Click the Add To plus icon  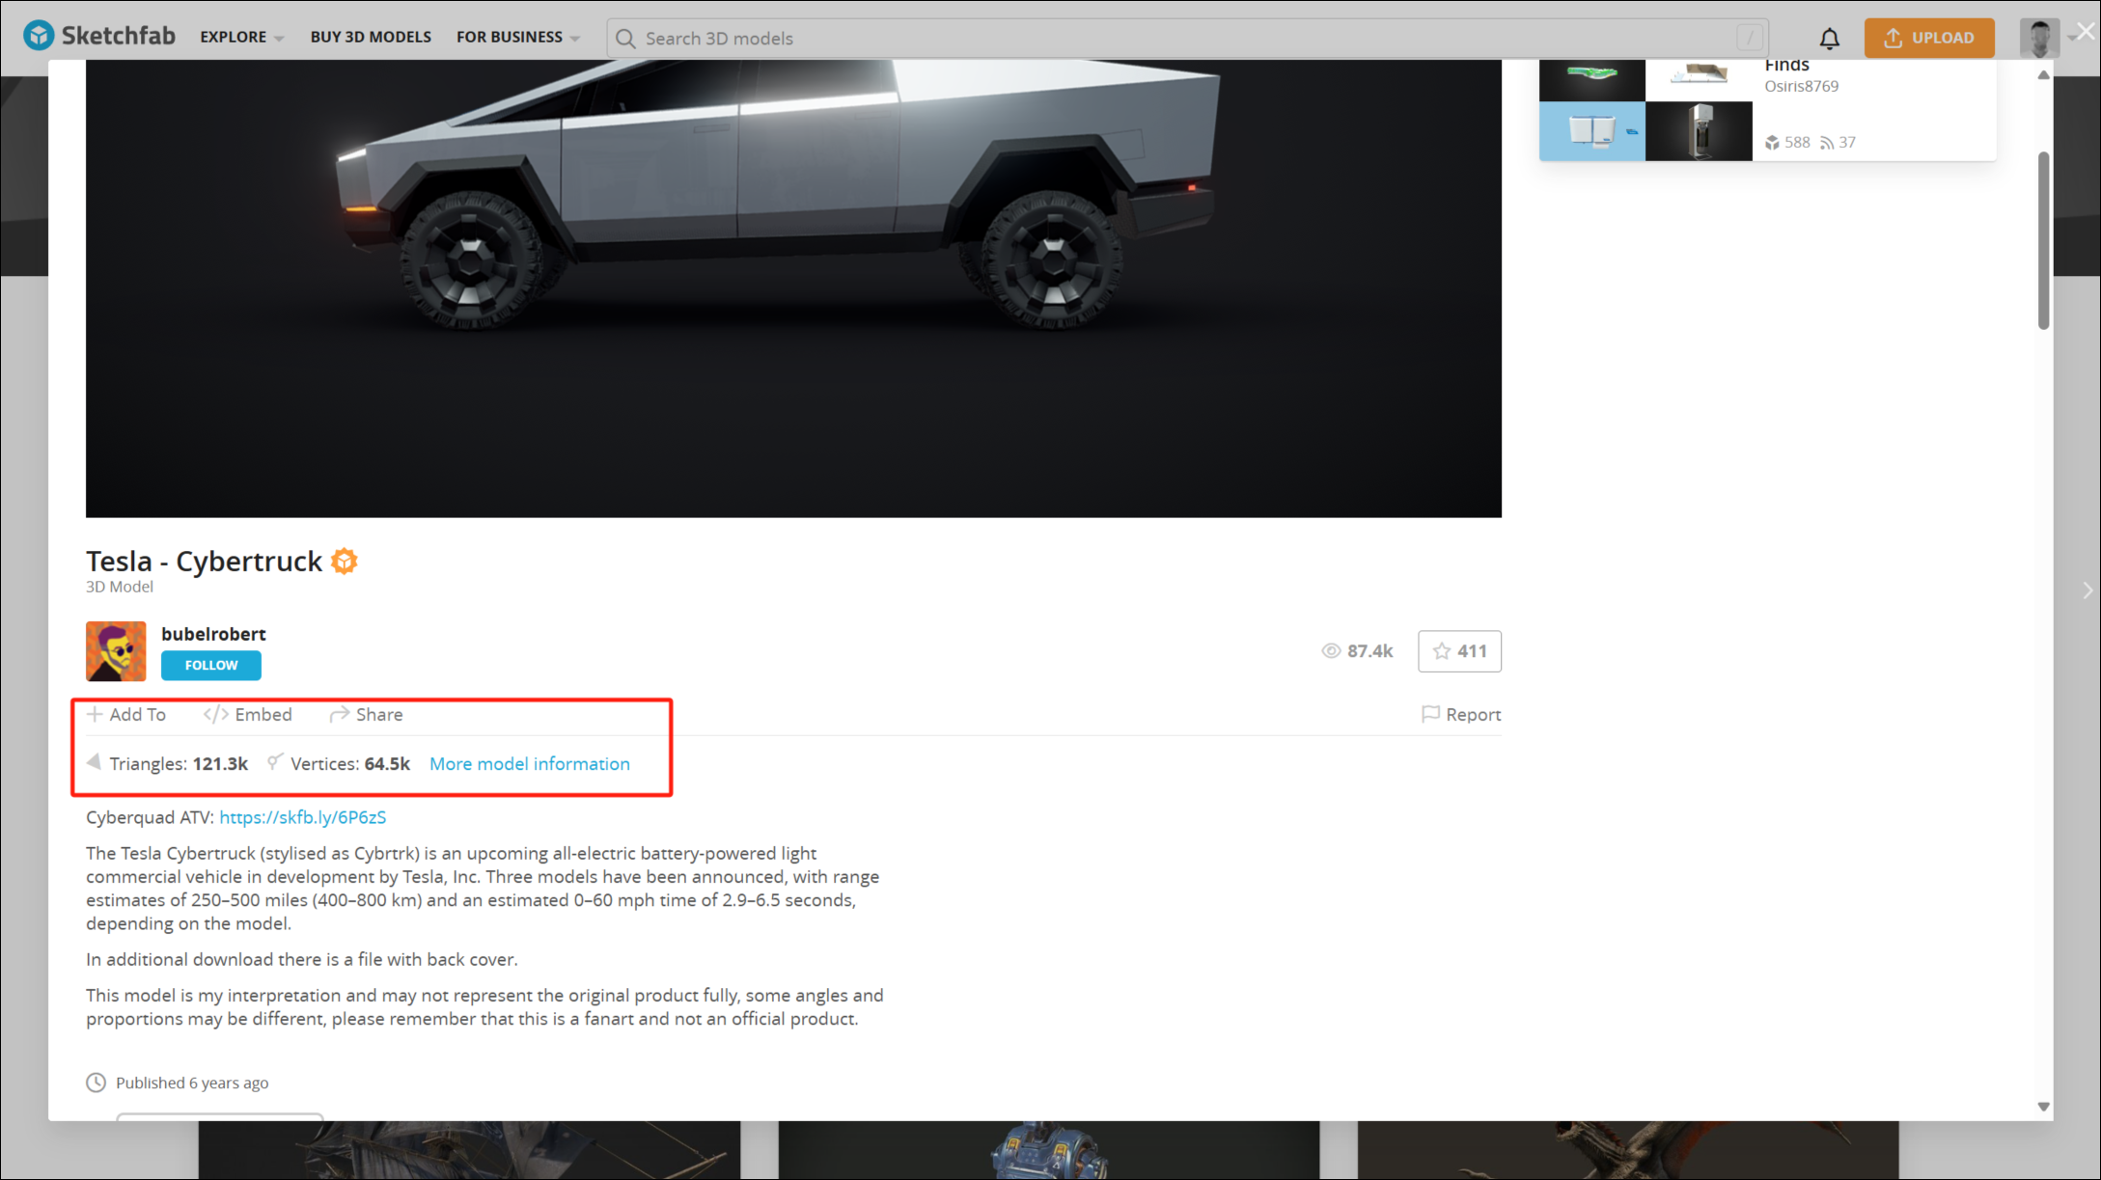[x=95, y=714]
